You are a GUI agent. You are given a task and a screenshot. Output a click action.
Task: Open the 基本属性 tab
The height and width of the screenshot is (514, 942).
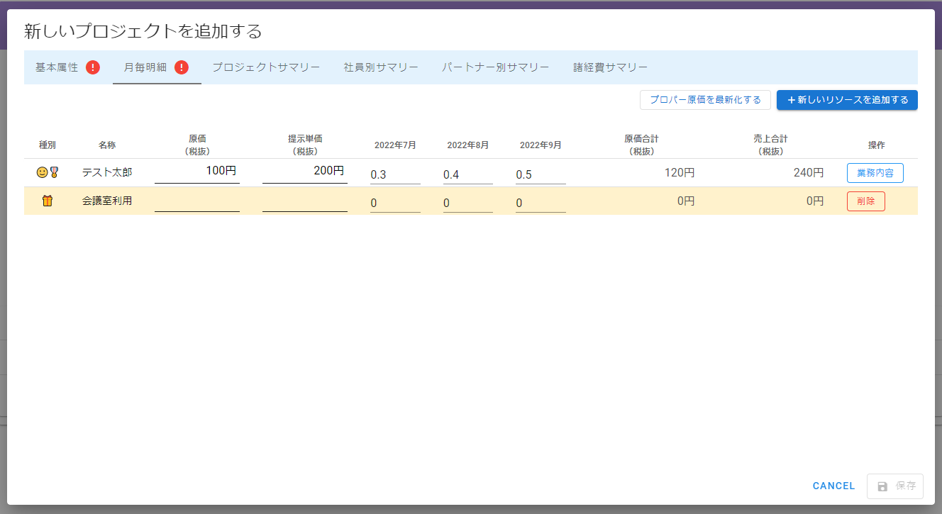(x=57, y=67)
